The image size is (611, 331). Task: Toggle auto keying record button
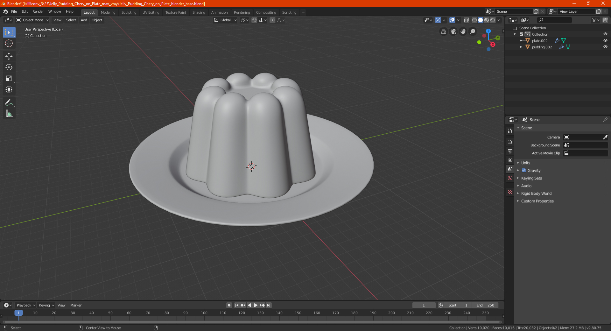point(229,305)
